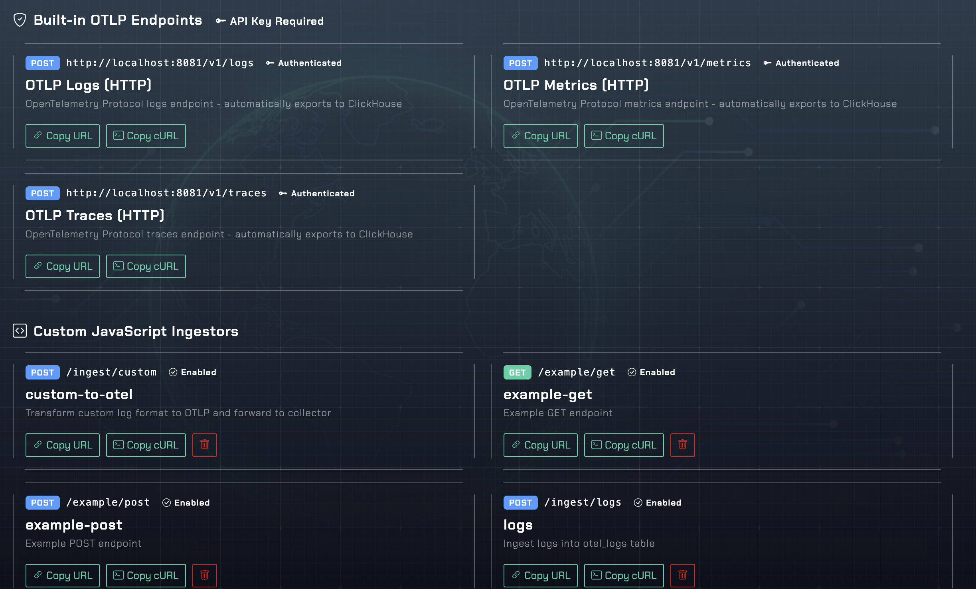Viewport: 976px width, 589px height.
Task: Toggle the Enabled indicator on custom-to-otel
Action: pos(192,372)
